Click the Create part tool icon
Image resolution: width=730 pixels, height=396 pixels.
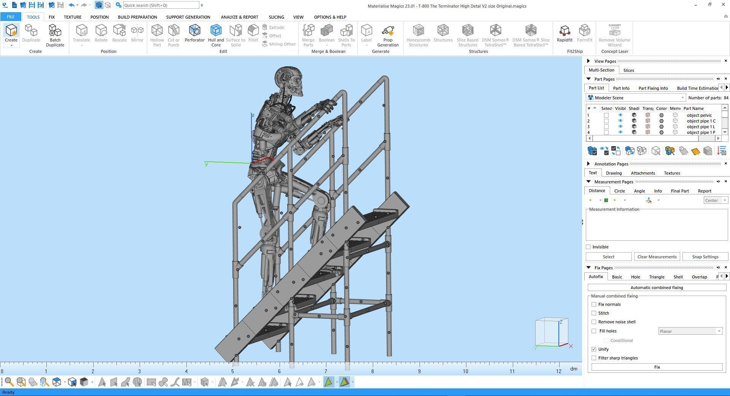(x=11, y=30)
